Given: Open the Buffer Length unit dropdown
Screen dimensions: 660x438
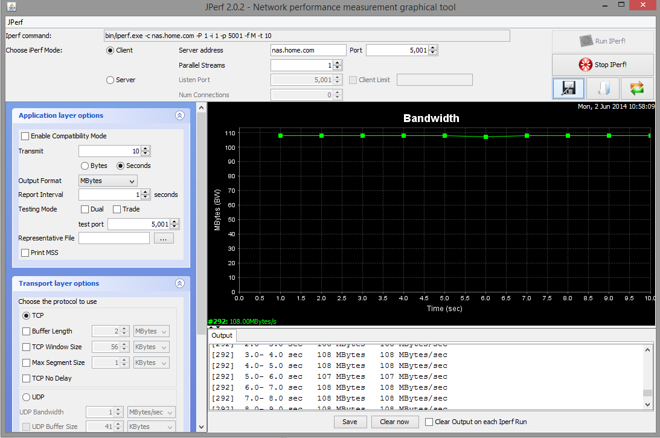Looking at the screenshot, I should [152, 332].
